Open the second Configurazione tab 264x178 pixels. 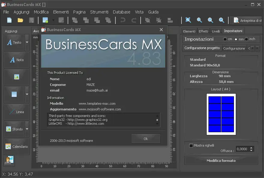(x=234, y=48)
